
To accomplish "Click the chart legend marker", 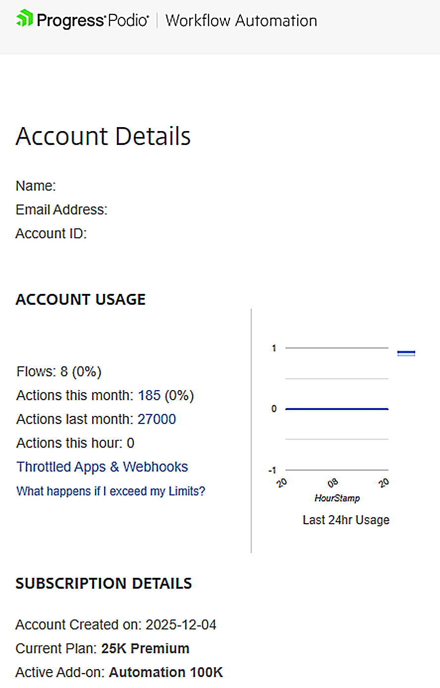I will [406, 353].
